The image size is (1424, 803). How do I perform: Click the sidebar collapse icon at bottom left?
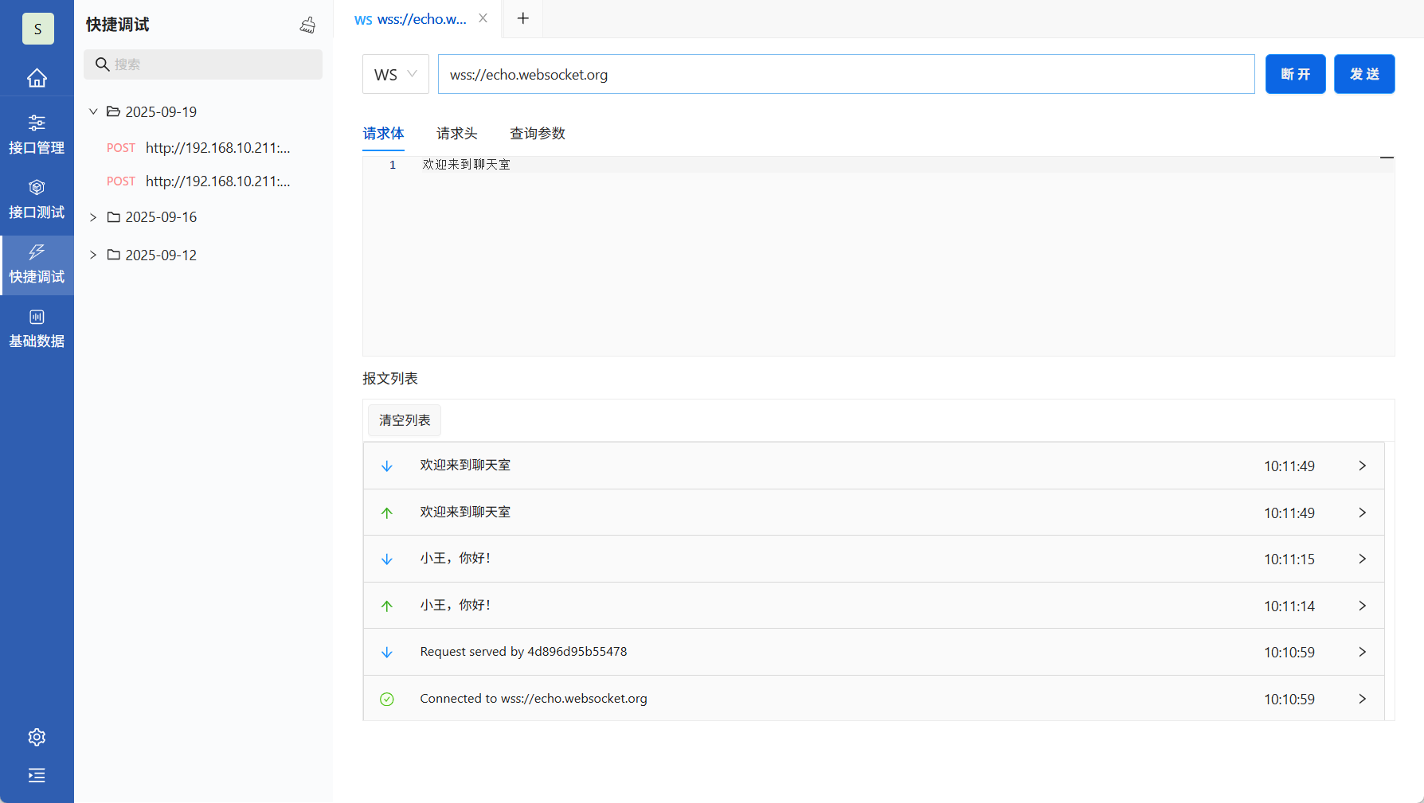coord(37,775)
